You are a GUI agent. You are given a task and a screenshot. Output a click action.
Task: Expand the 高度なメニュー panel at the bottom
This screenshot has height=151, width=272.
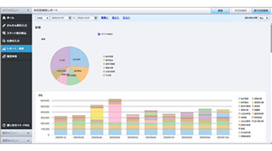[x=16, y=140]
